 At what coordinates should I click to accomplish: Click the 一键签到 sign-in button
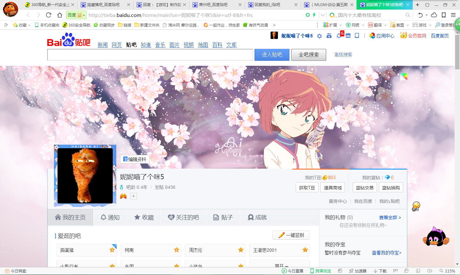click(291, 235)
